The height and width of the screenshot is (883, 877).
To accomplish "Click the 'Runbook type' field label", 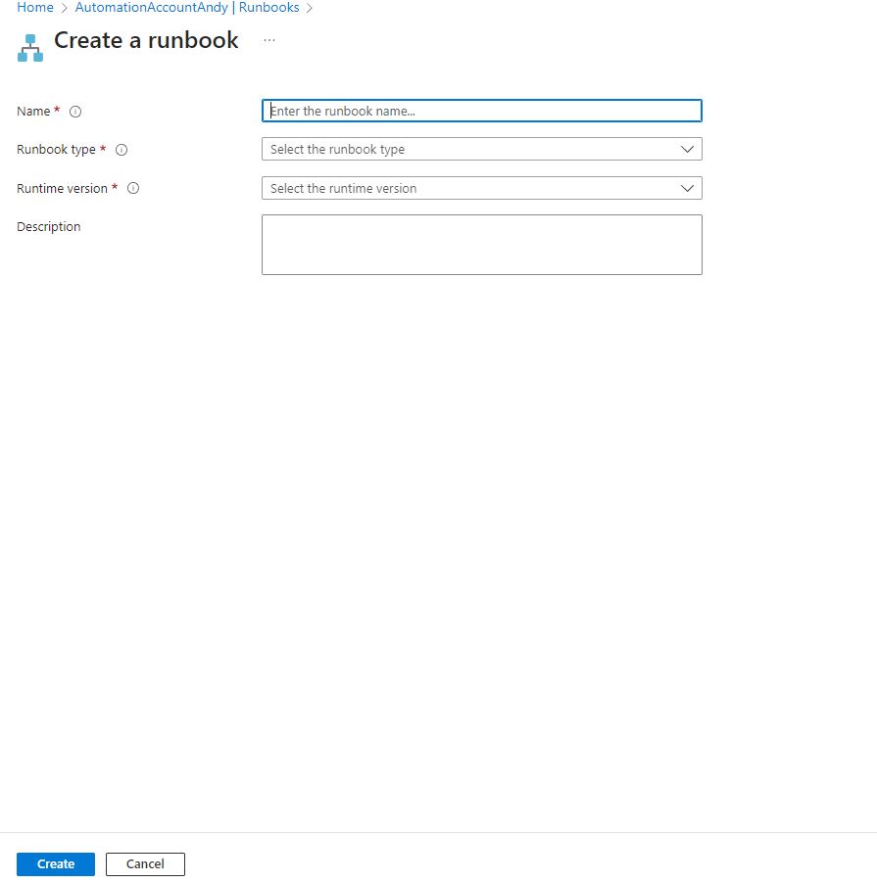I will tap(56, 150).
